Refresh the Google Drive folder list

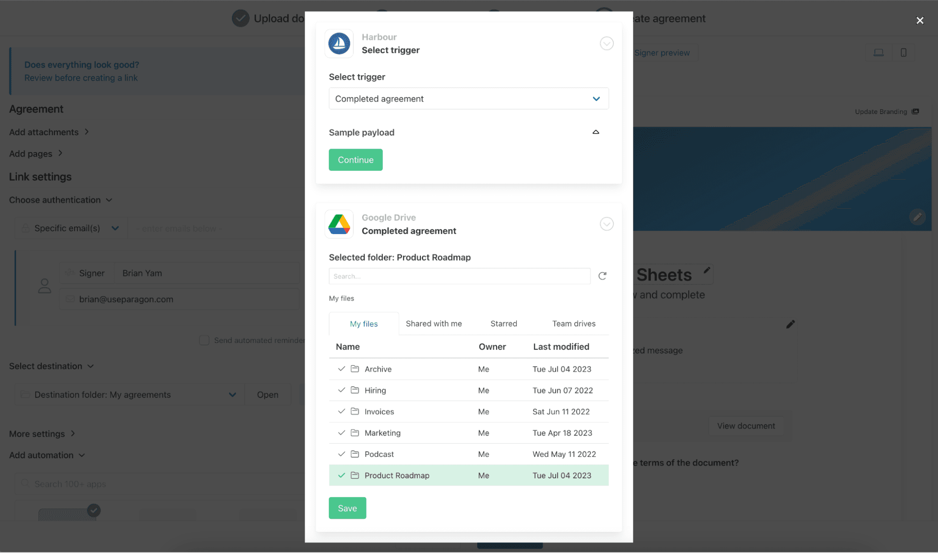(x=602, y=276)
